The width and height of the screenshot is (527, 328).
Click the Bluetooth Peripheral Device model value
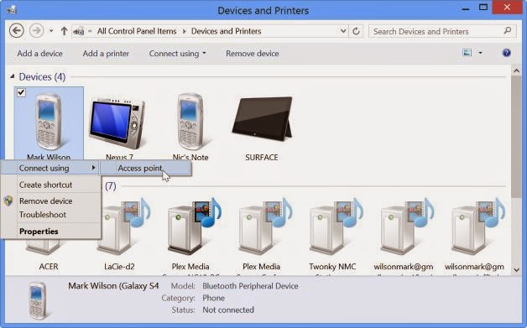coord(250,286)
